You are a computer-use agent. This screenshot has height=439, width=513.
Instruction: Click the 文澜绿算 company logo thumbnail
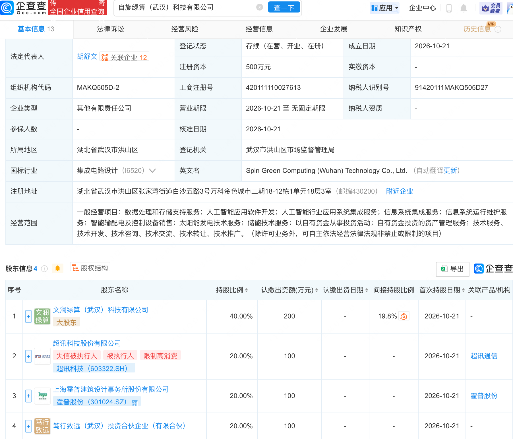coord(42,316)
